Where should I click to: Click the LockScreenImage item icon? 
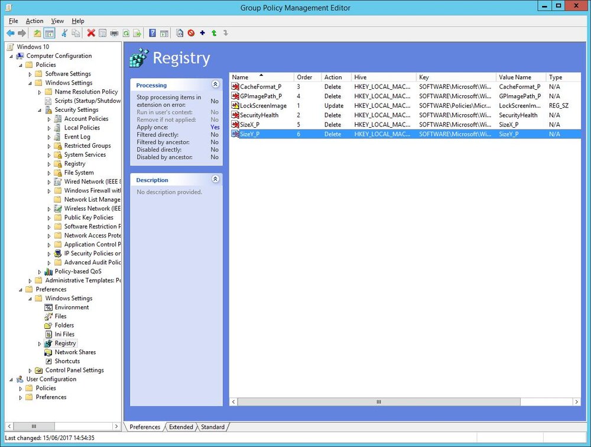tap(235, 106)
